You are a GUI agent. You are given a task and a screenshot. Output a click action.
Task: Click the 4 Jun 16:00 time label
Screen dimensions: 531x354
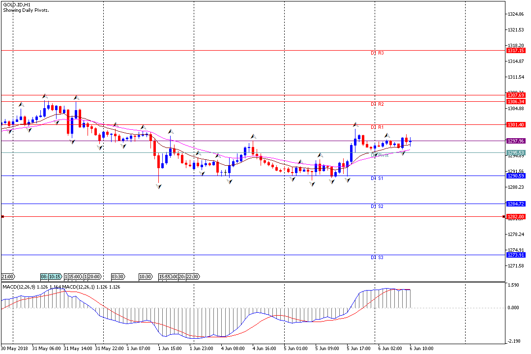[265, 349]
